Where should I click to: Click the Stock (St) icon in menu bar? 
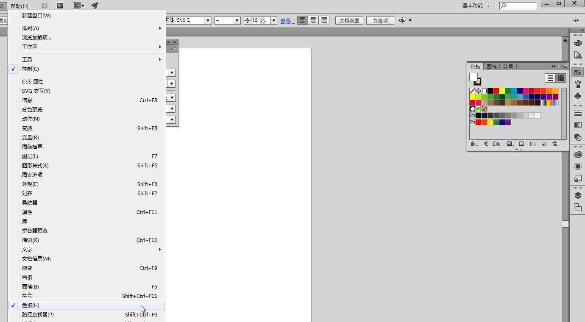(x=60, y=6)
